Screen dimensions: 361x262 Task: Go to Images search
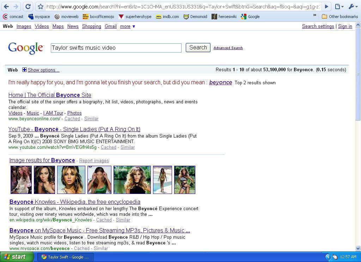(x=24, y=26)
